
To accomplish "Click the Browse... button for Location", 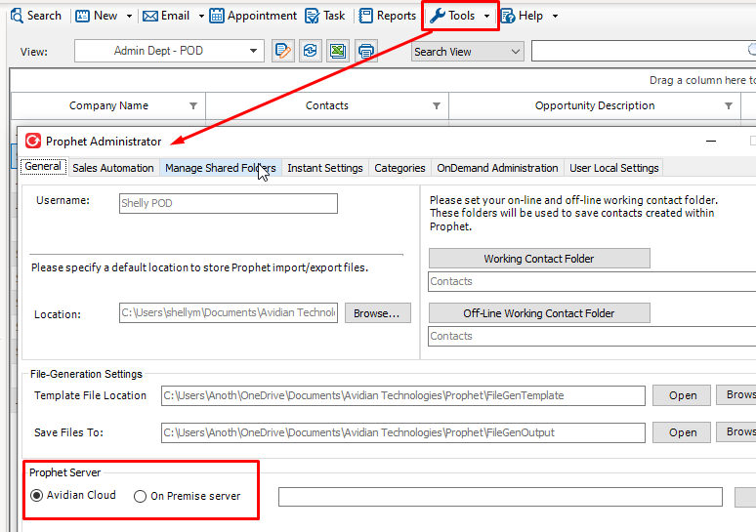I will click(378, 313).
